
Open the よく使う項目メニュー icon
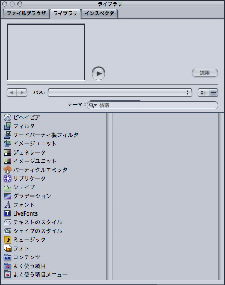click(x=8, y=275)
